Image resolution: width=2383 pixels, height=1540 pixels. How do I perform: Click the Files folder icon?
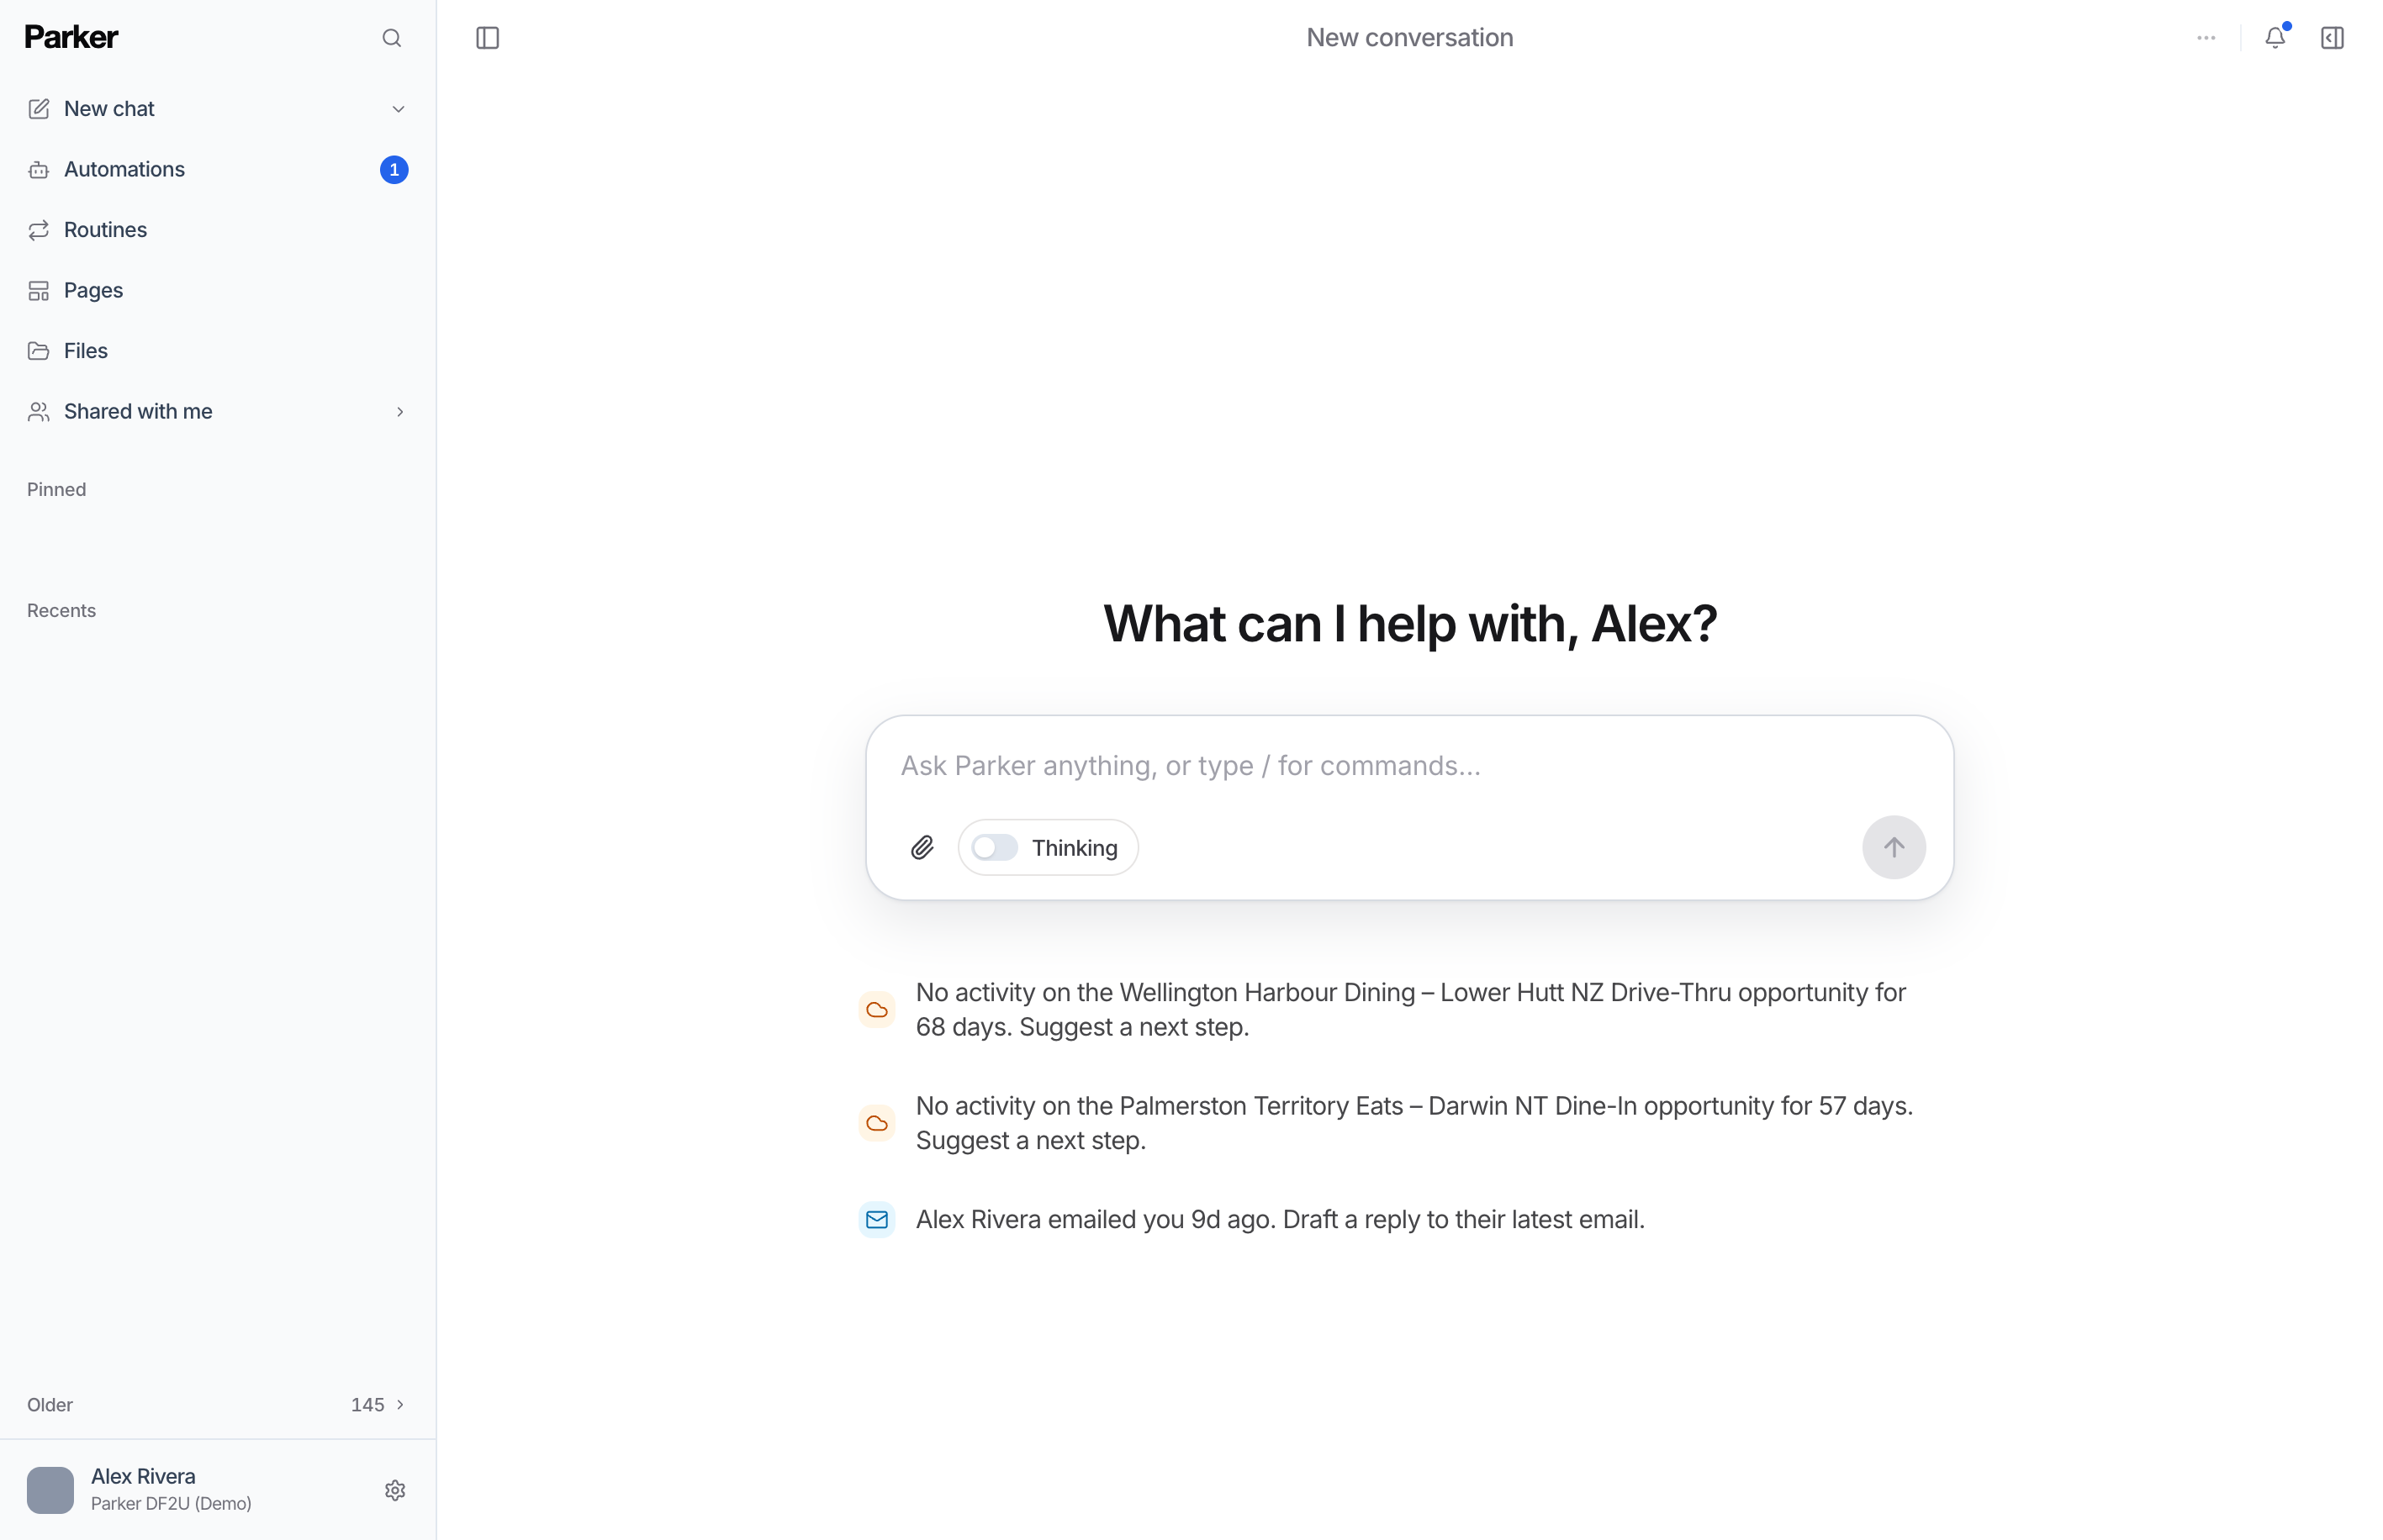click(x=39, y=351)
